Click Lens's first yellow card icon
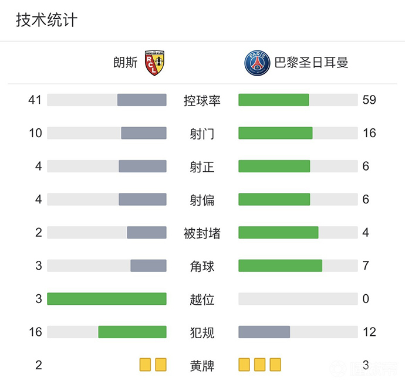Viewport: 405px width, 381px height. coord(145,365)
